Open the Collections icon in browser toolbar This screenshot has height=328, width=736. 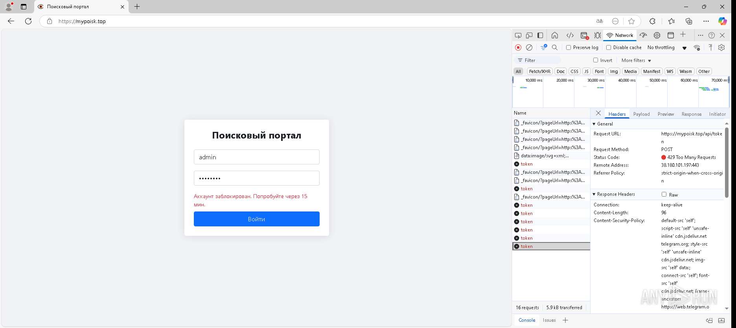pos(689,21)
